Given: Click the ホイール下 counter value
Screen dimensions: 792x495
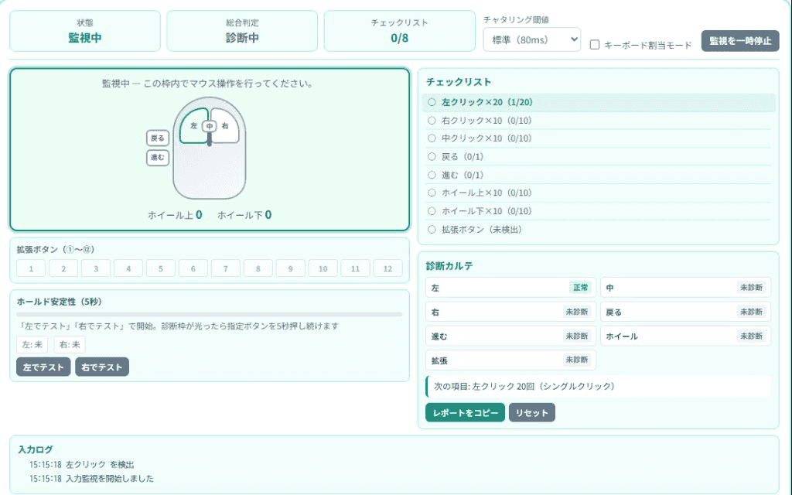Looking at the screenshot, I should (268, 215).
